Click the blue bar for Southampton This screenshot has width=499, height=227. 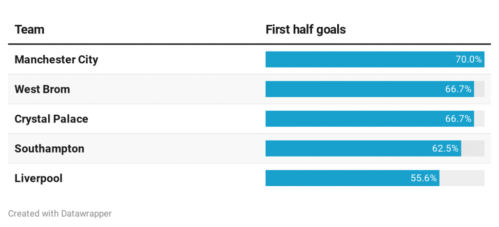coord(347,149)
